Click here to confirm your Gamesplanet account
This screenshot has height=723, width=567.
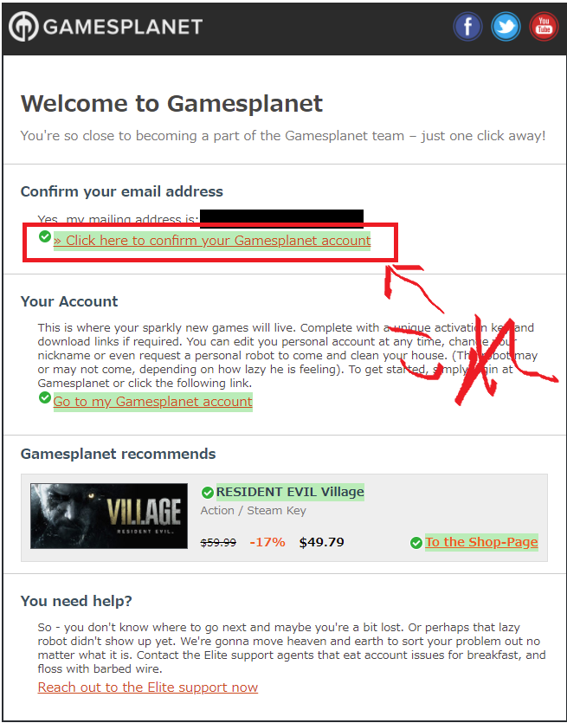click(212, 241)
